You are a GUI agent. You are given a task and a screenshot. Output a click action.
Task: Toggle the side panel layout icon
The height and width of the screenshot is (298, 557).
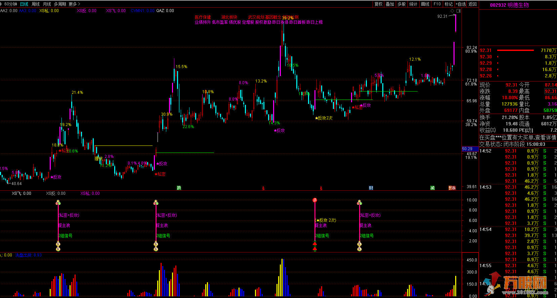point(459,11)
